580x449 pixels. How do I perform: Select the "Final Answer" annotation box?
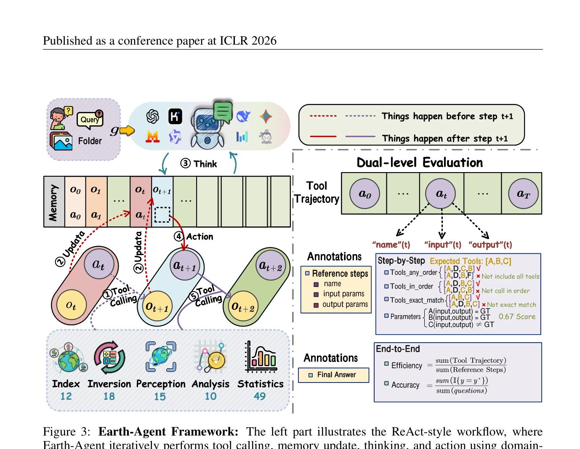click(x=333, y=375)
